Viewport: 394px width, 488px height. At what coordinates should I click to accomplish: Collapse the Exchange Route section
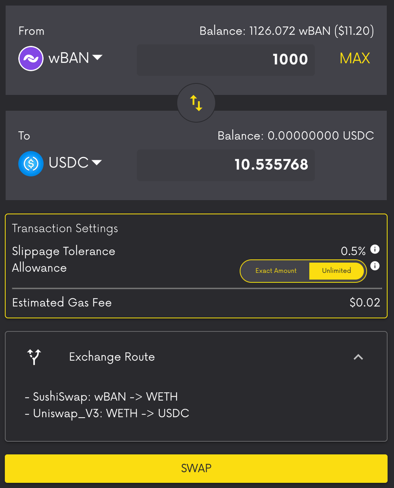(x=358, y=357)
